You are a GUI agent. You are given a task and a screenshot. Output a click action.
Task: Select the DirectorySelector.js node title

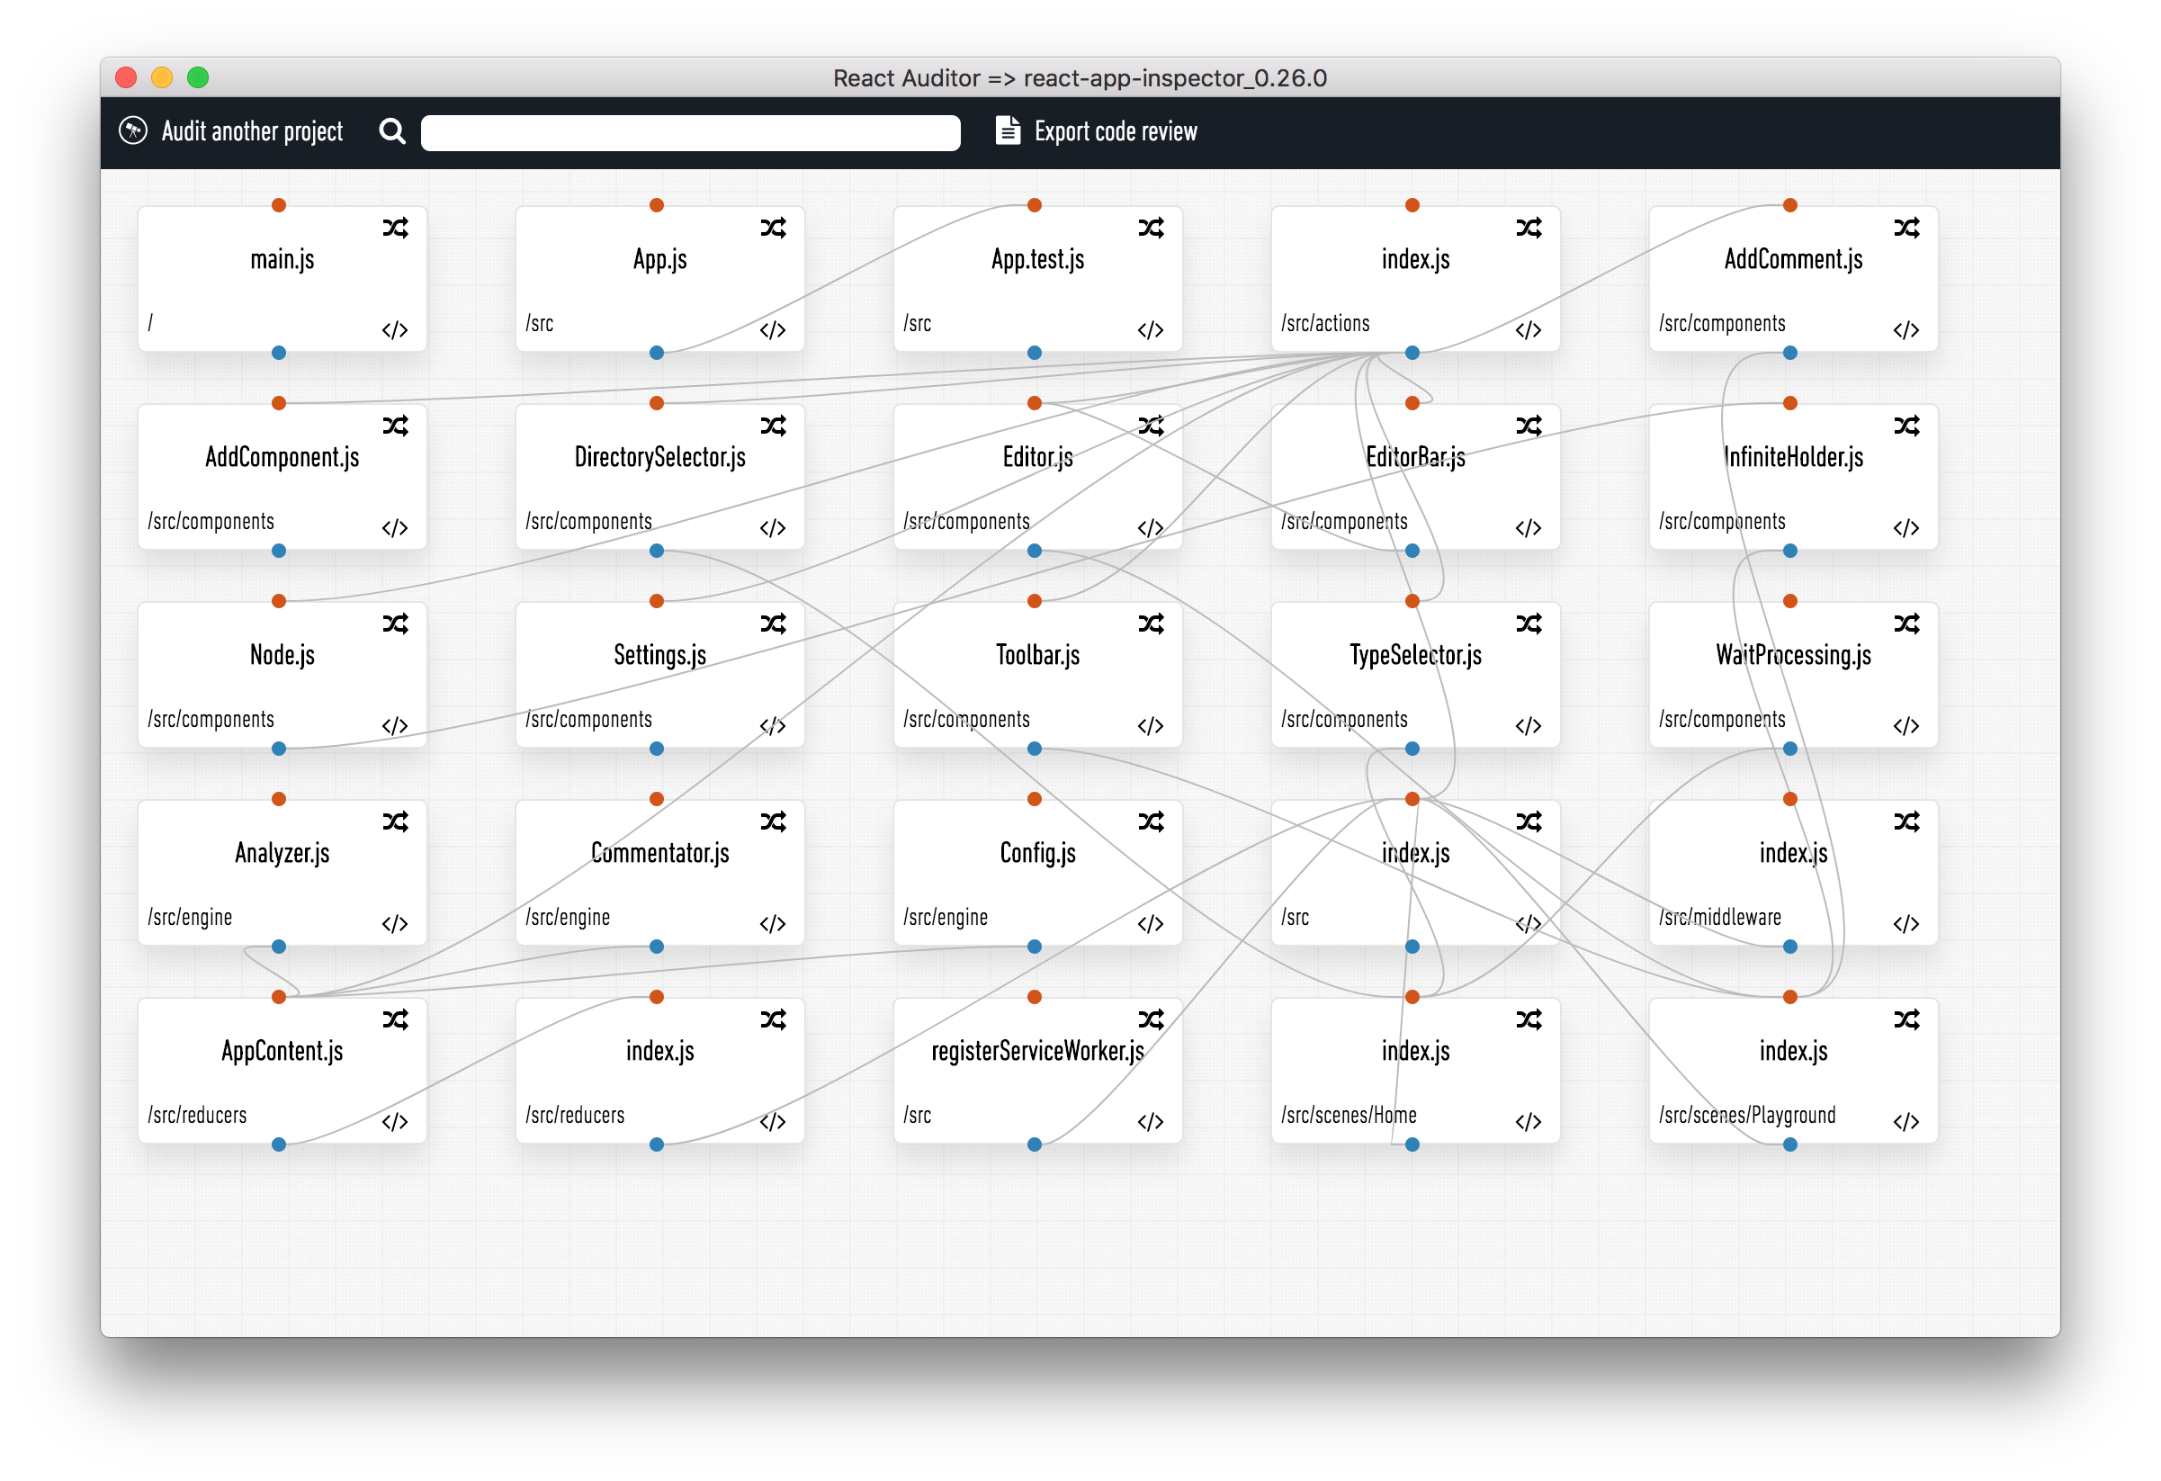659,457
